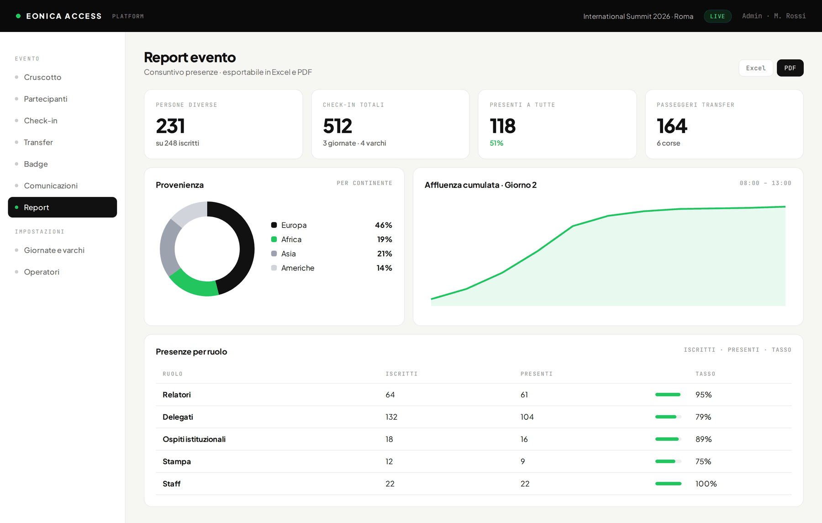Export the report to Excel

coord(756,68)
